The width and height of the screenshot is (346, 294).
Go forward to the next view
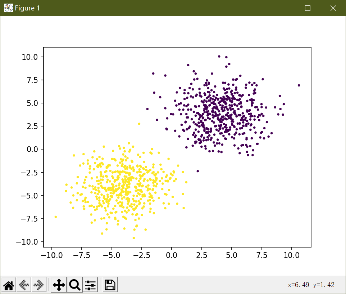tap(38, 285)
